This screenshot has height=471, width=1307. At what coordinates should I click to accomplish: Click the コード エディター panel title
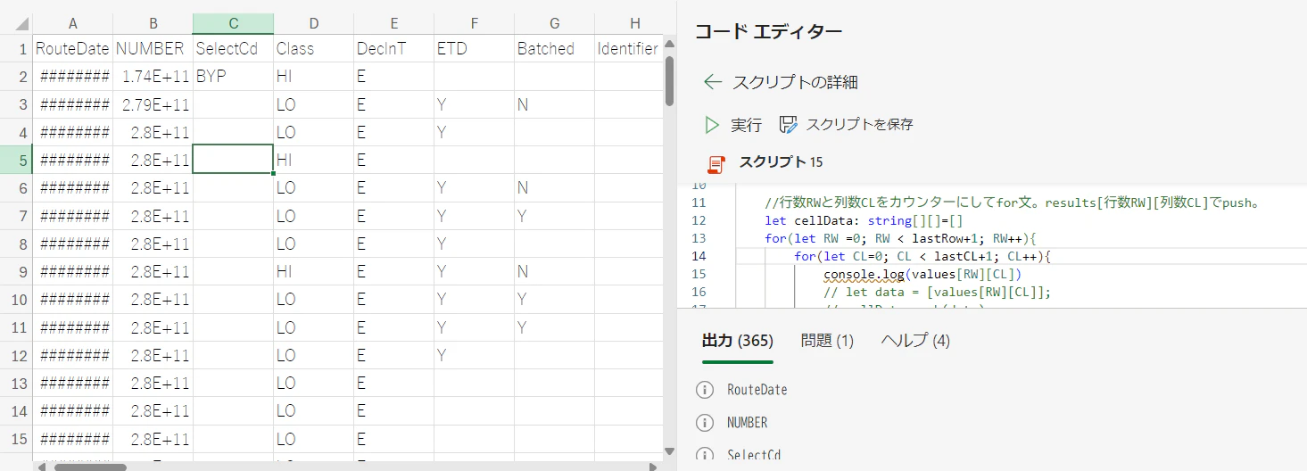(x=769, y=32)
